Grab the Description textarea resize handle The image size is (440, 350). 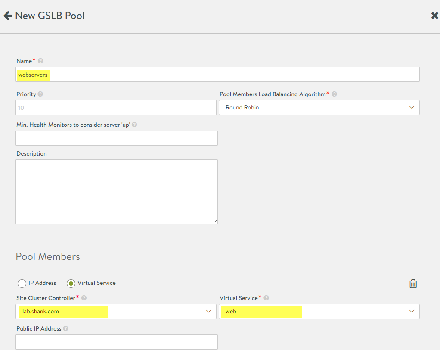tap(215, 222)
